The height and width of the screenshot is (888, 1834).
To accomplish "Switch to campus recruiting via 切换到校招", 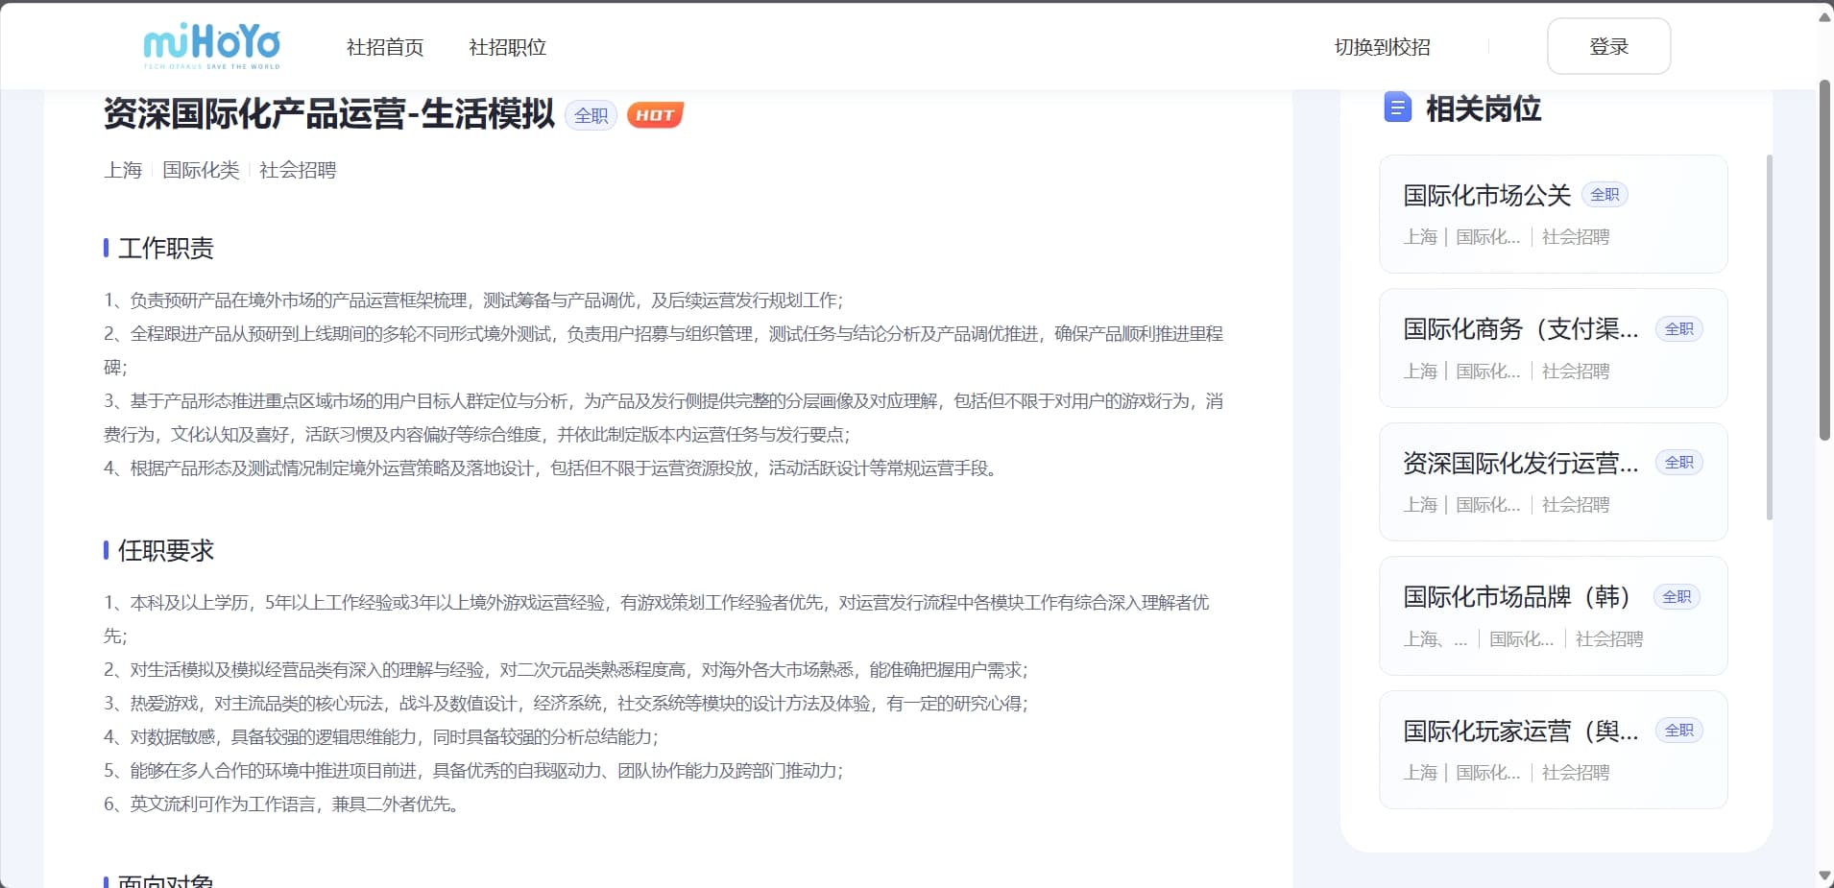I will (1382, 47).
